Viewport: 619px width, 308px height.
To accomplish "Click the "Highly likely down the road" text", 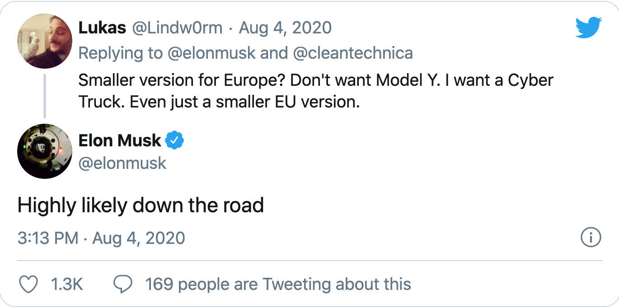I will [141, 206].
